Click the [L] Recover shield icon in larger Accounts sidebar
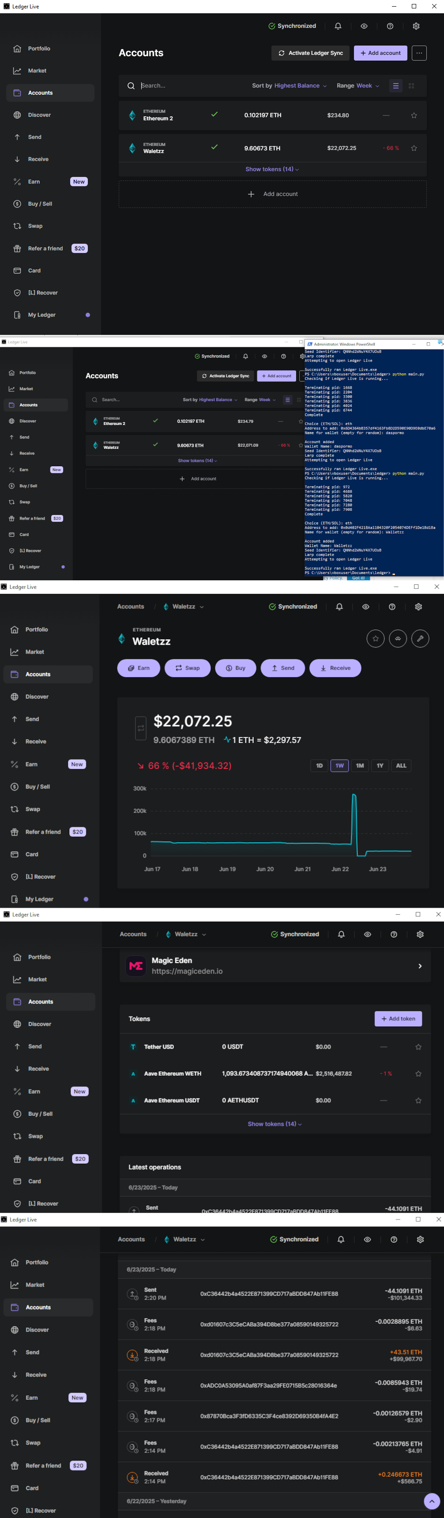The image size is (444, 1518). click(17, 293)
